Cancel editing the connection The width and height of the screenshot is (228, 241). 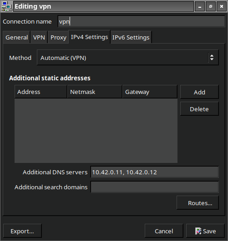click(x=164, y=231)
